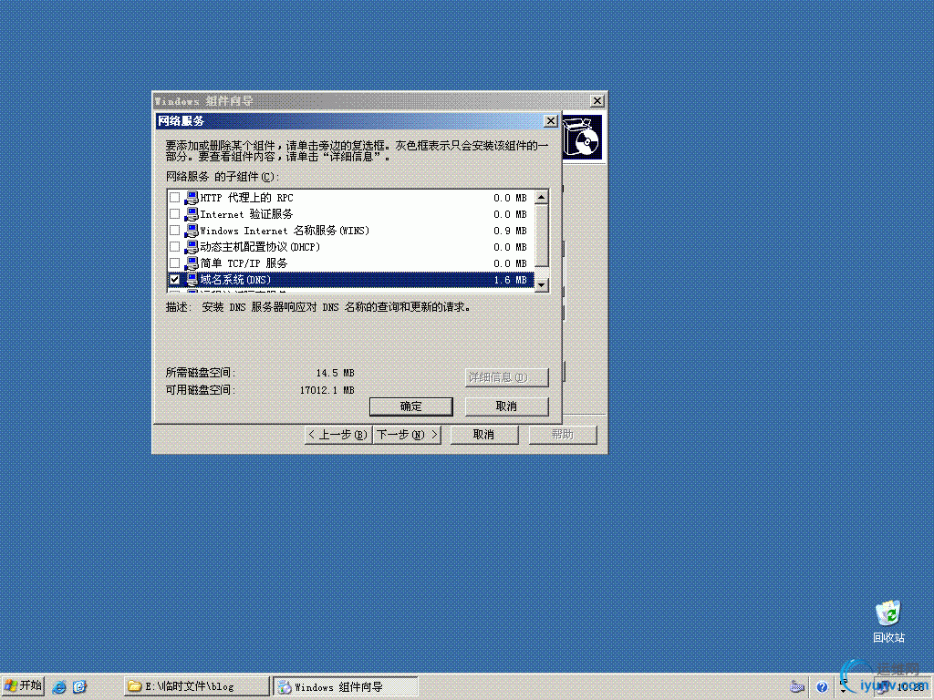Uncheck the 域名系统 (DNS) checkbox
Screen dimensions: 934x700
tap(174, 279)
